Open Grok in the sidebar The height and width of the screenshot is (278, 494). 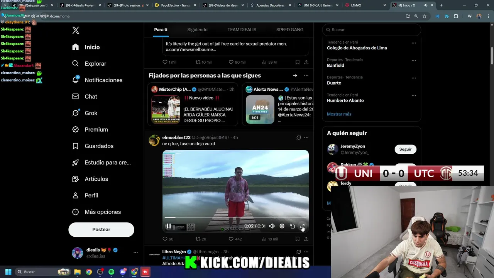[85, 113]
